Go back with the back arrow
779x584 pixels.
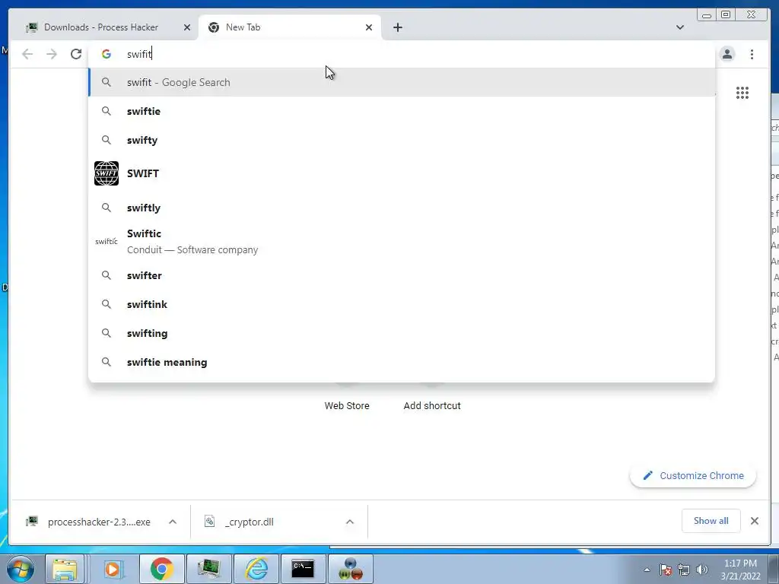pos(27,54)
